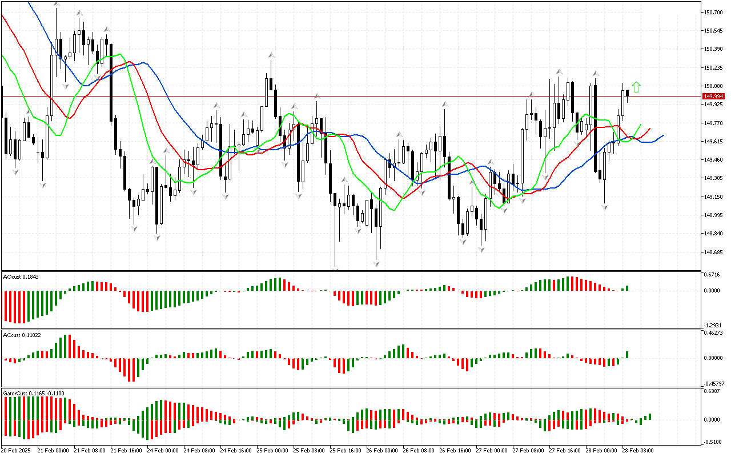Viewport: 731px width, 457px height.
Task: Click the 21 Feb 16:00 time label
Action: pos(126,451)
